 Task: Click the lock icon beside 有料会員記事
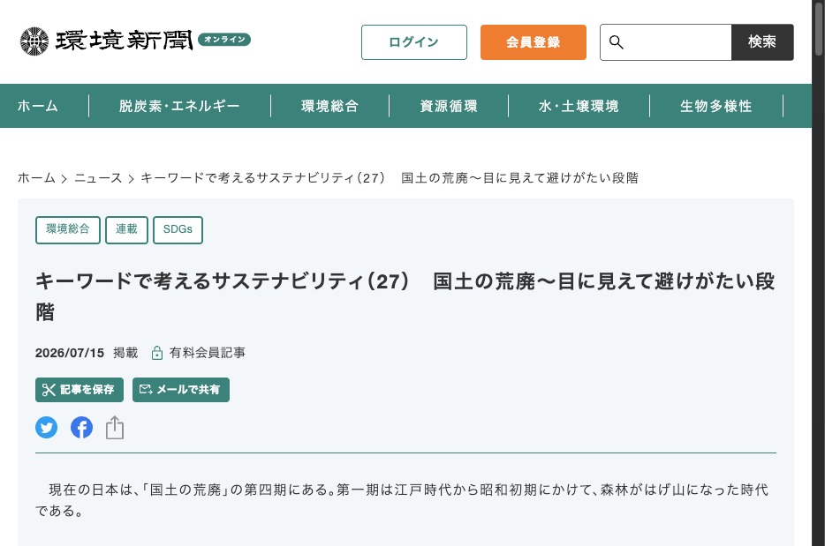(157, 353)
